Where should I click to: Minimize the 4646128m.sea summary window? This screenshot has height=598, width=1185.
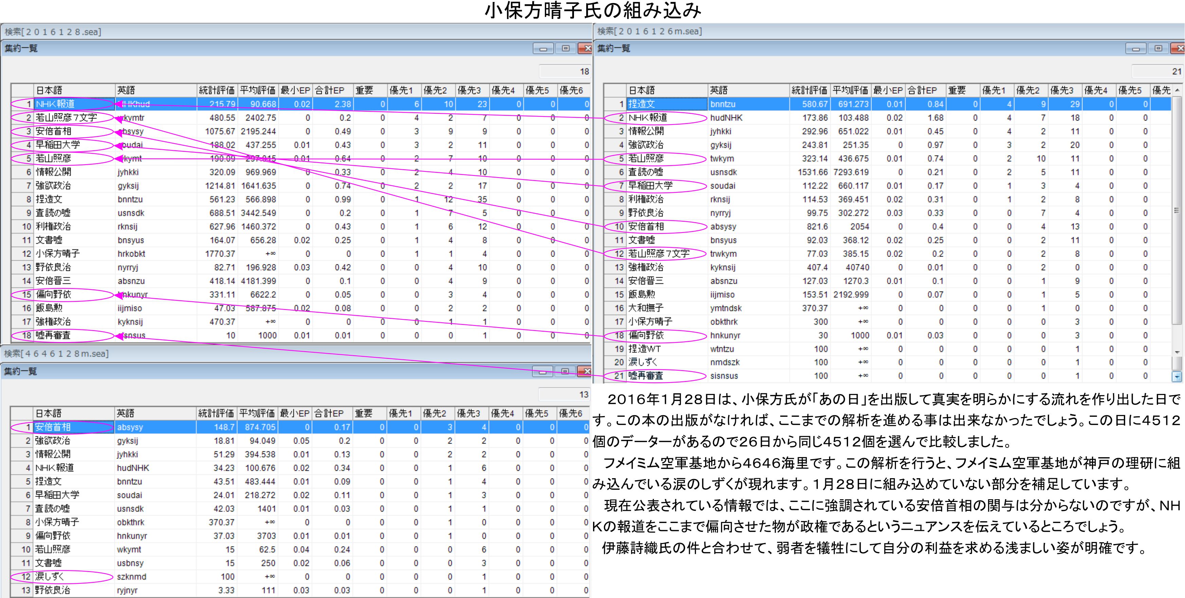pyautogui.click(x=543, y=371)
